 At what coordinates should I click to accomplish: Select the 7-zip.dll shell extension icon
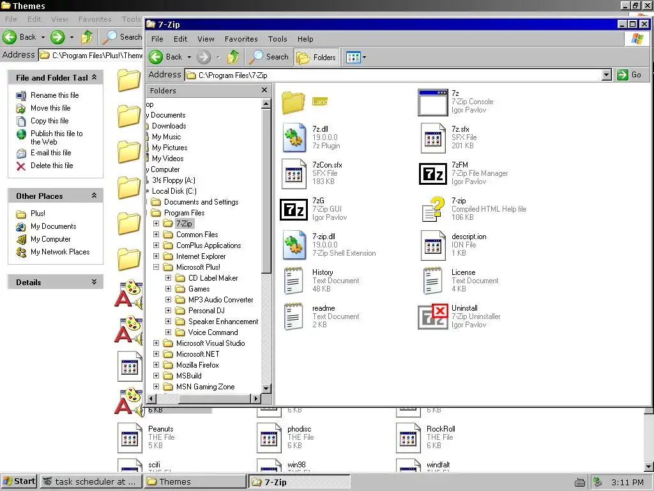[x=294, y=245]
